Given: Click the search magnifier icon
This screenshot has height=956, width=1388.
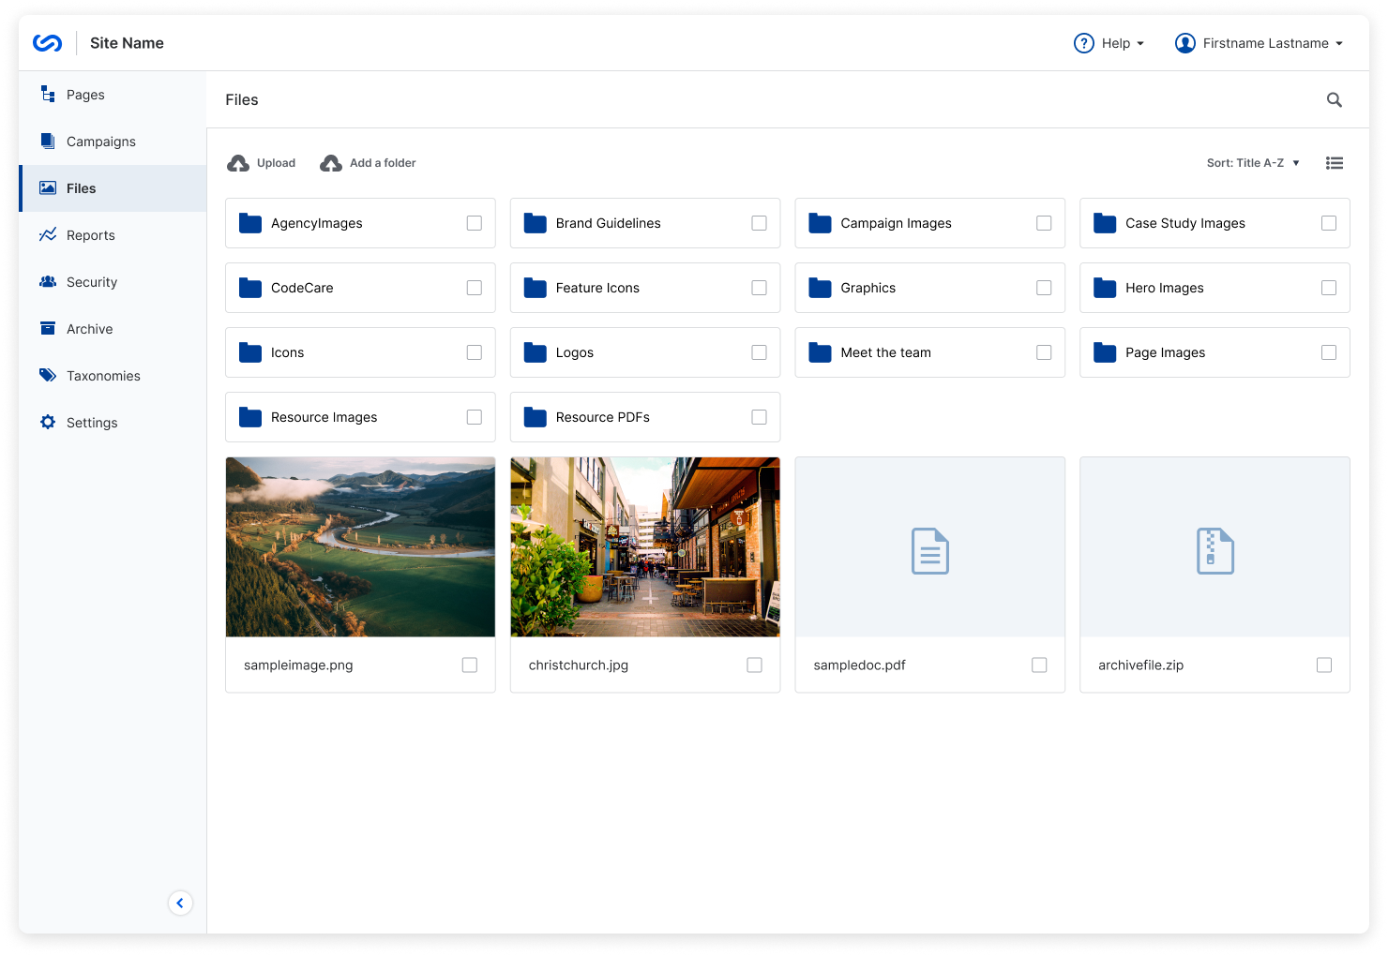Looking at the screenshot, I should pos(1334,100).
